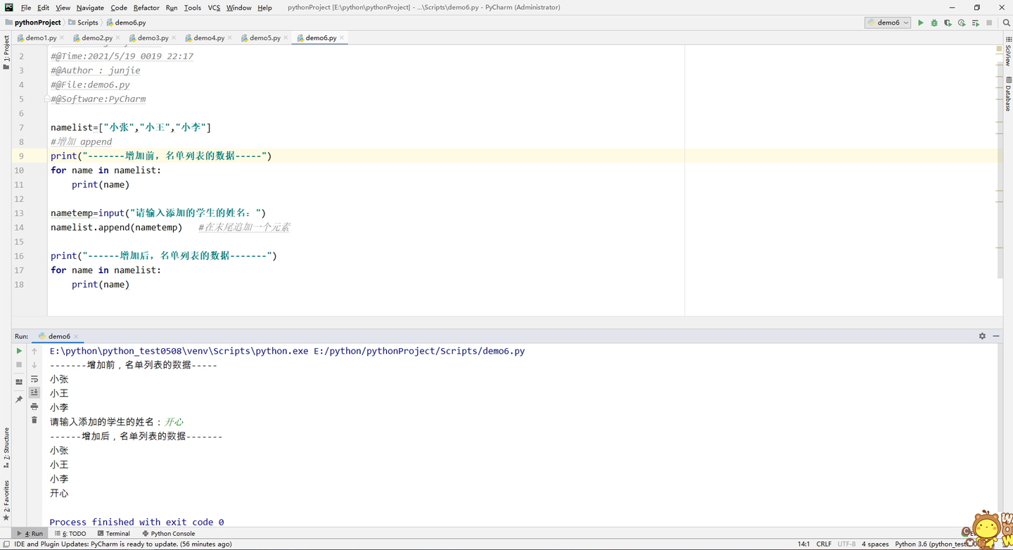Change indent setting 4 spaces
The height and width of the screenshot is (550, 1013).
(x=875, y=544)
